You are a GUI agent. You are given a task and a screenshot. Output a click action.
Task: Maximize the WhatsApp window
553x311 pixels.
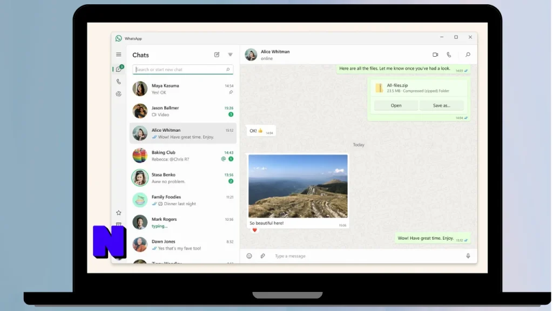coord(456,37)
